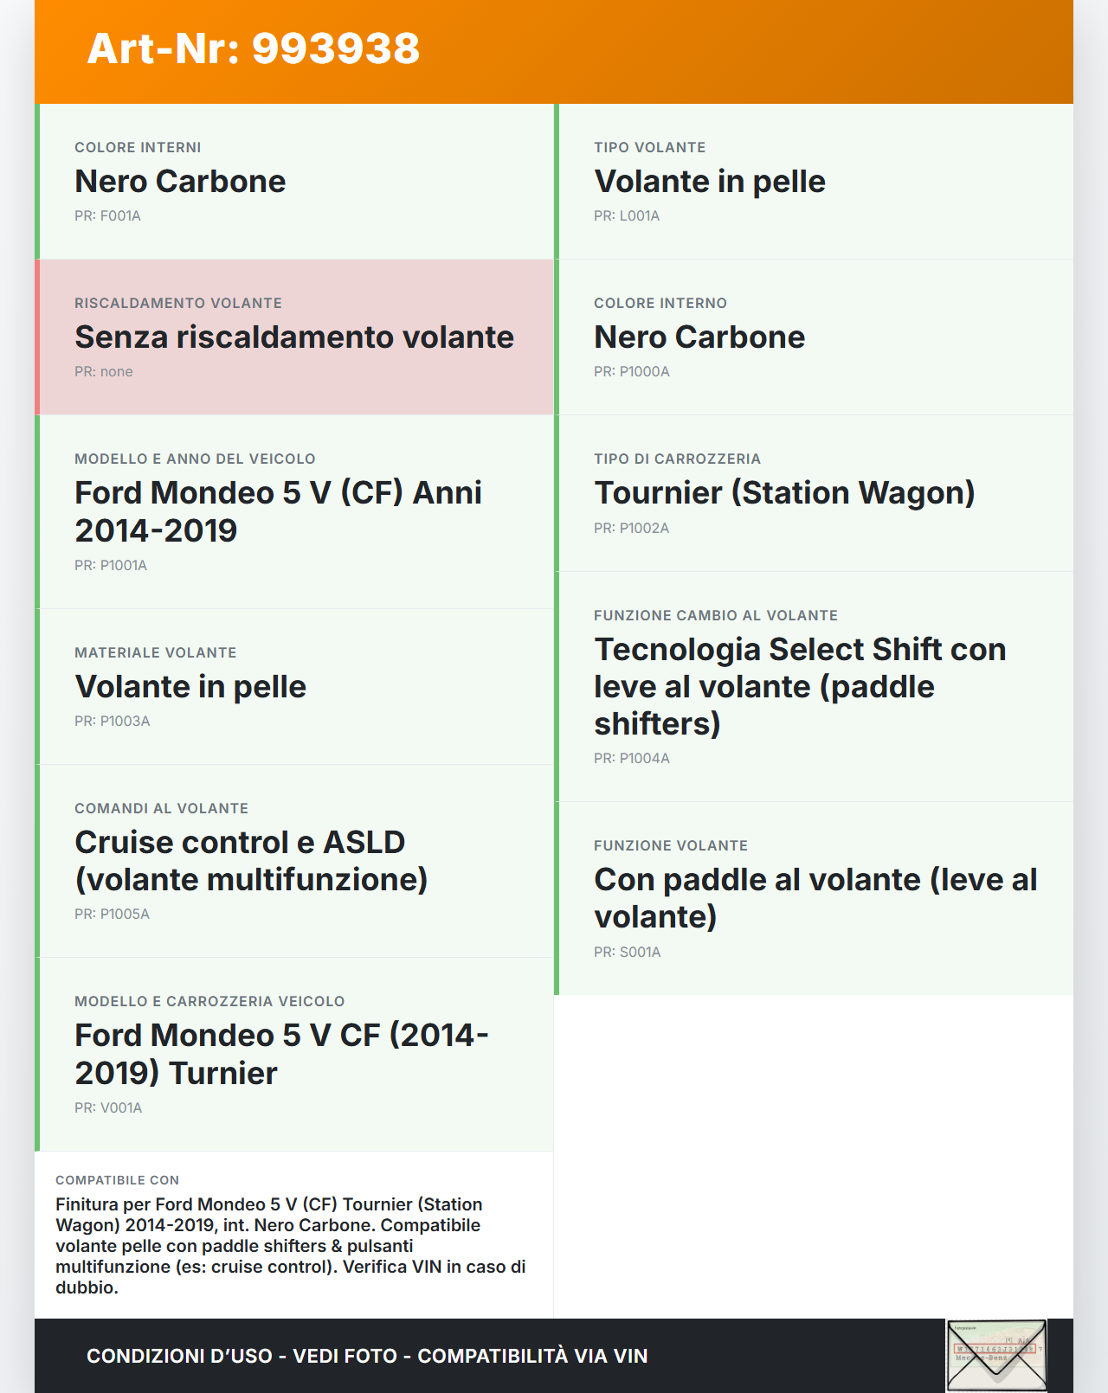Click the red Senza riscaldamento volante card
Viewport: 1108px width, 1393px height.
pos(294,337)
